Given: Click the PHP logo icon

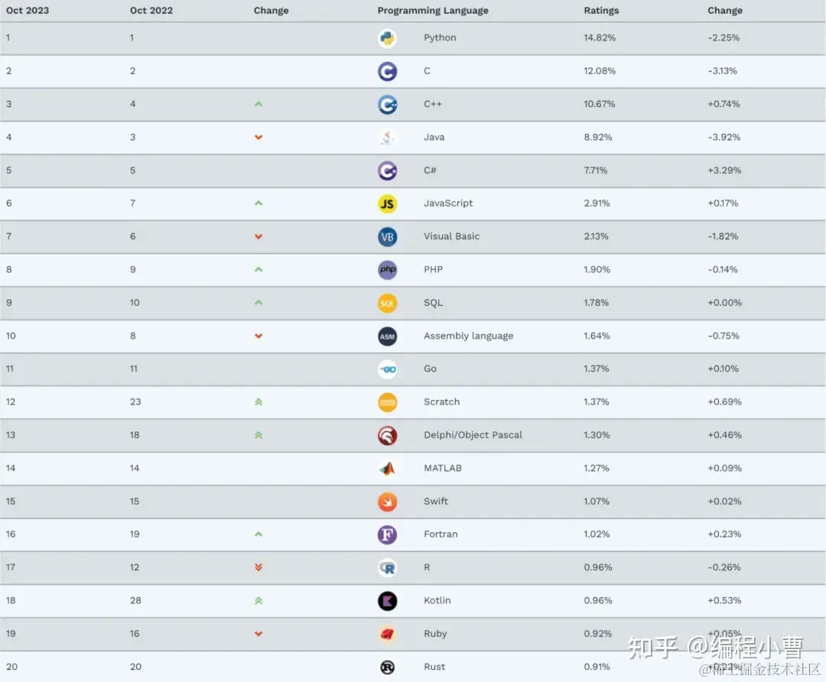Looking at the screenshot, I should [x=387, y=270].
